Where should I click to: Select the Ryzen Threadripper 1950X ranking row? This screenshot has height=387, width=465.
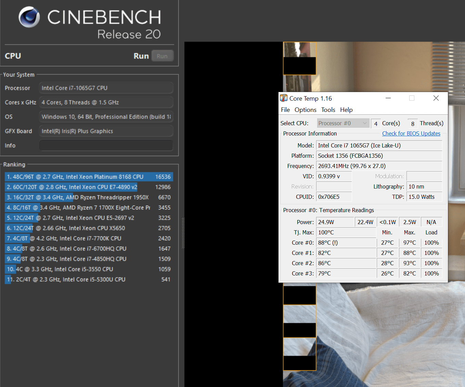coord(89,197)
